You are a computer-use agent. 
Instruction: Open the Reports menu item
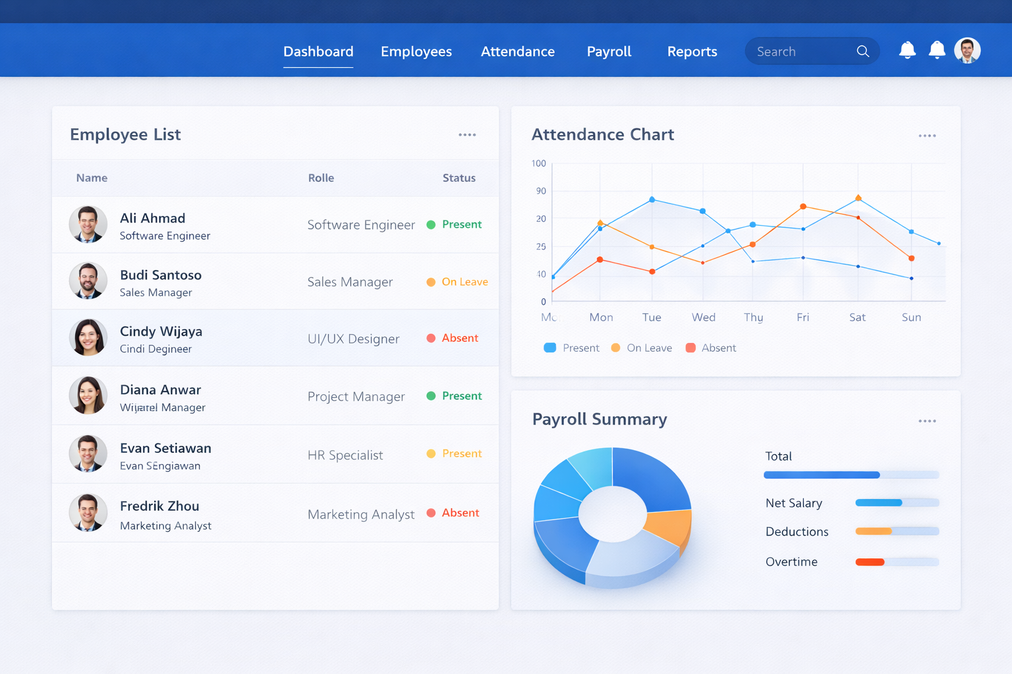pos(692,51)
